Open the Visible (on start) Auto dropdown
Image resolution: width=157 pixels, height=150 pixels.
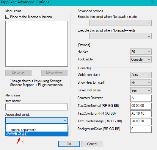[141, 75]
